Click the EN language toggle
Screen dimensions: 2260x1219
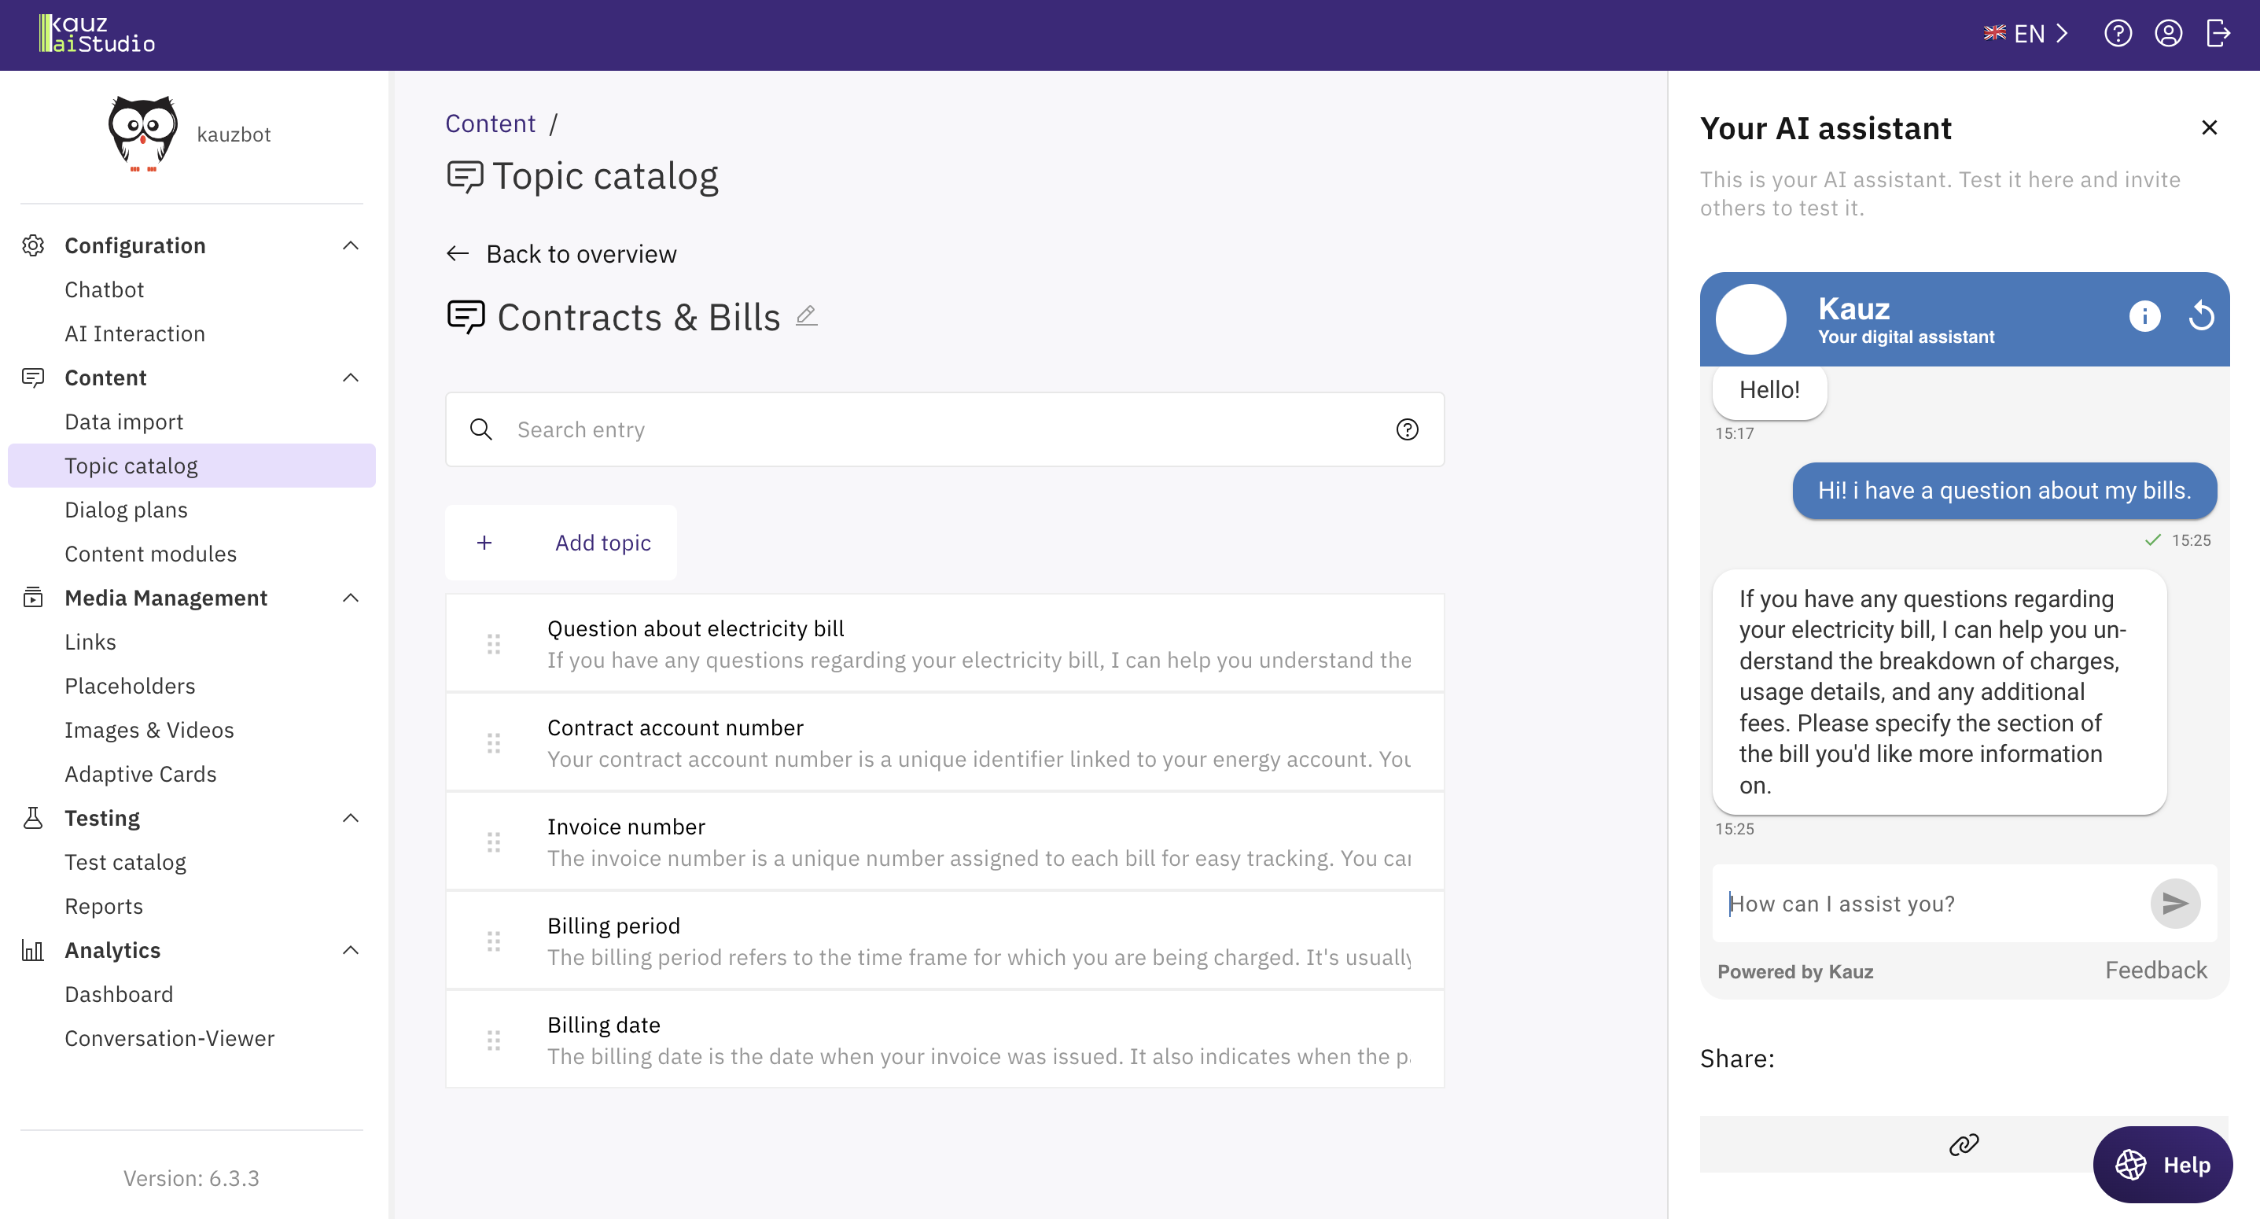[x=2026, y=35]
